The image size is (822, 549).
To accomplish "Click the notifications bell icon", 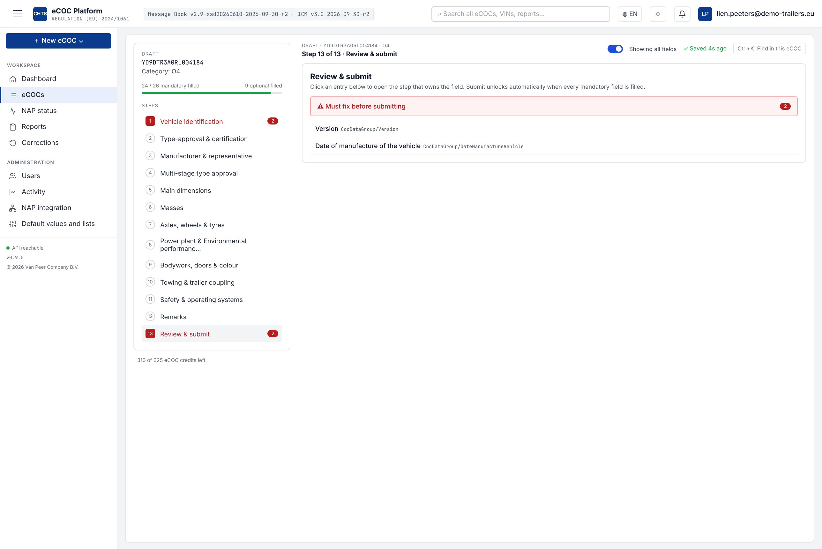I will pyautogui.click(x=682, y=14).
